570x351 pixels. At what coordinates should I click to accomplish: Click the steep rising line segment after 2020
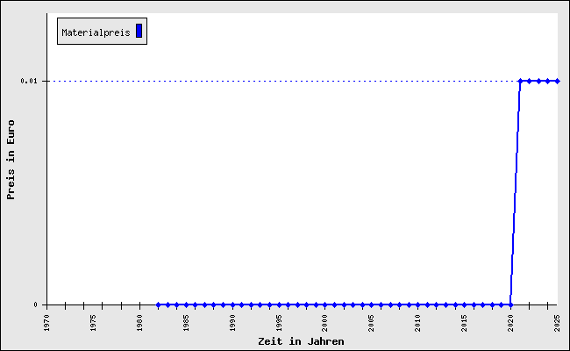coord(516,193)
